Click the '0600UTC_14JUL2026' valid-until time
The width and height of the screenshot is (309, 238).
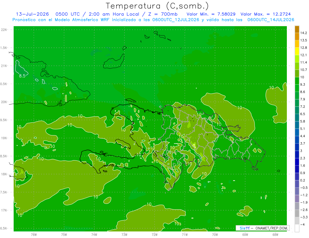271,20
